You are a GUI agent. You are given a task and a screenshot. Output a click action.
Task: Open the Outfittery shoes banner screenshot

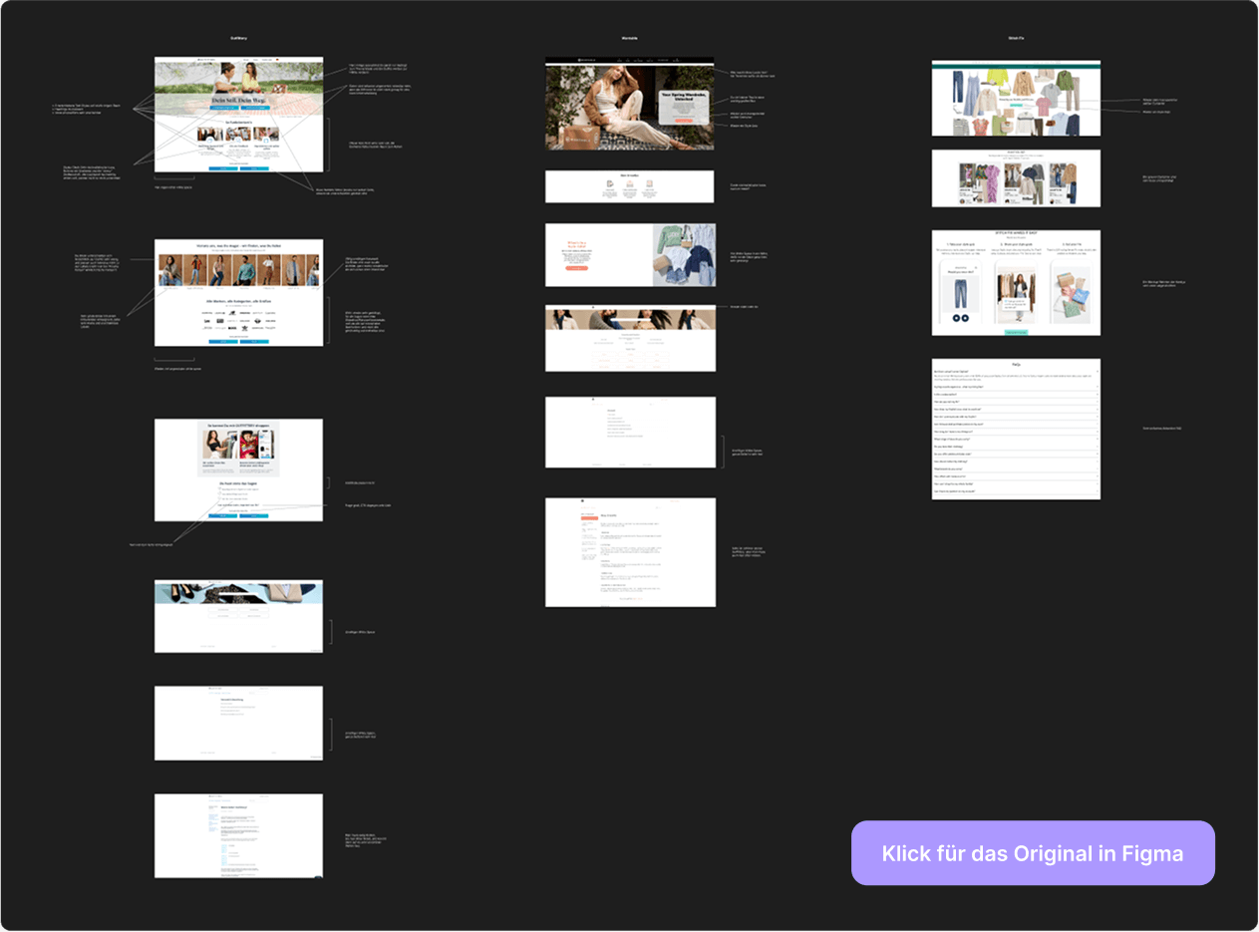point(238,593)
